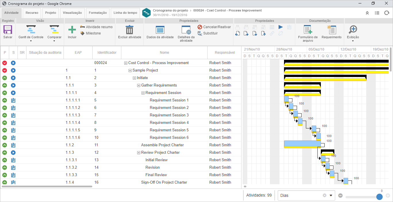Open the Gantt de Controle dropdown
Screen dimensions: 393x202
pyautogui.click(x=31, y=41)
